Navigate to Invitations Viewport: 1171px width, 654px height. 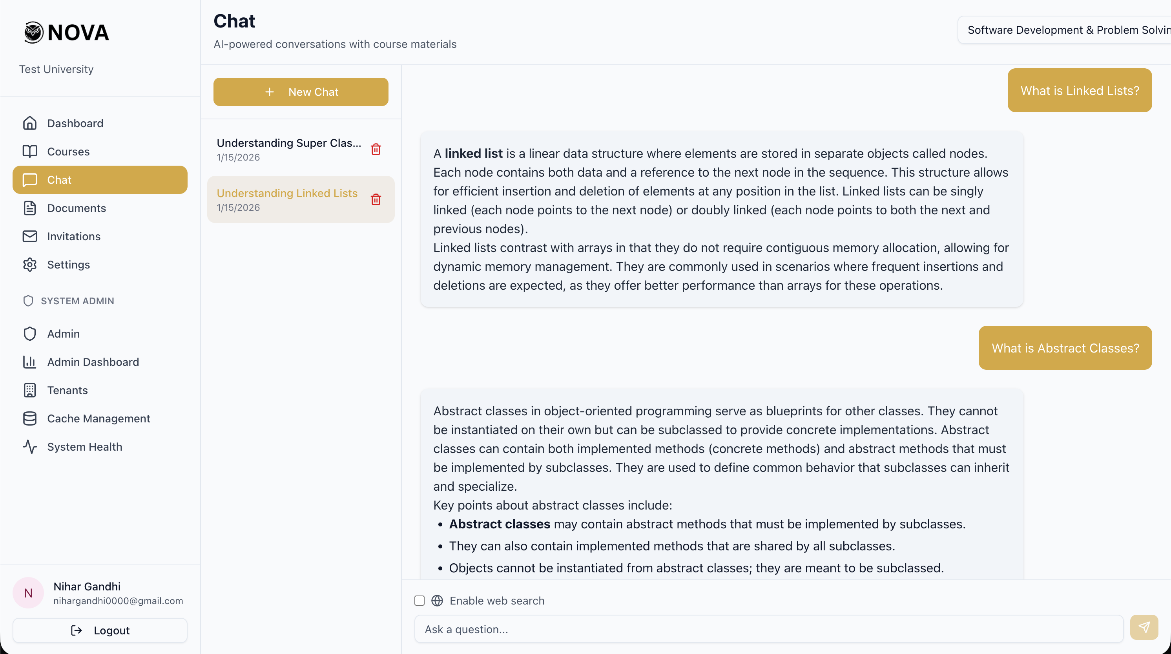click(x=74, y=236)
